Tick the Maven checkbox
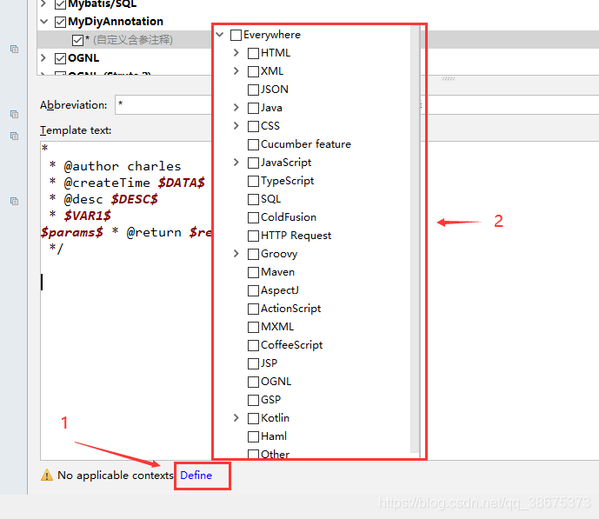Screen dimensions: 599x519 point(253,273)
